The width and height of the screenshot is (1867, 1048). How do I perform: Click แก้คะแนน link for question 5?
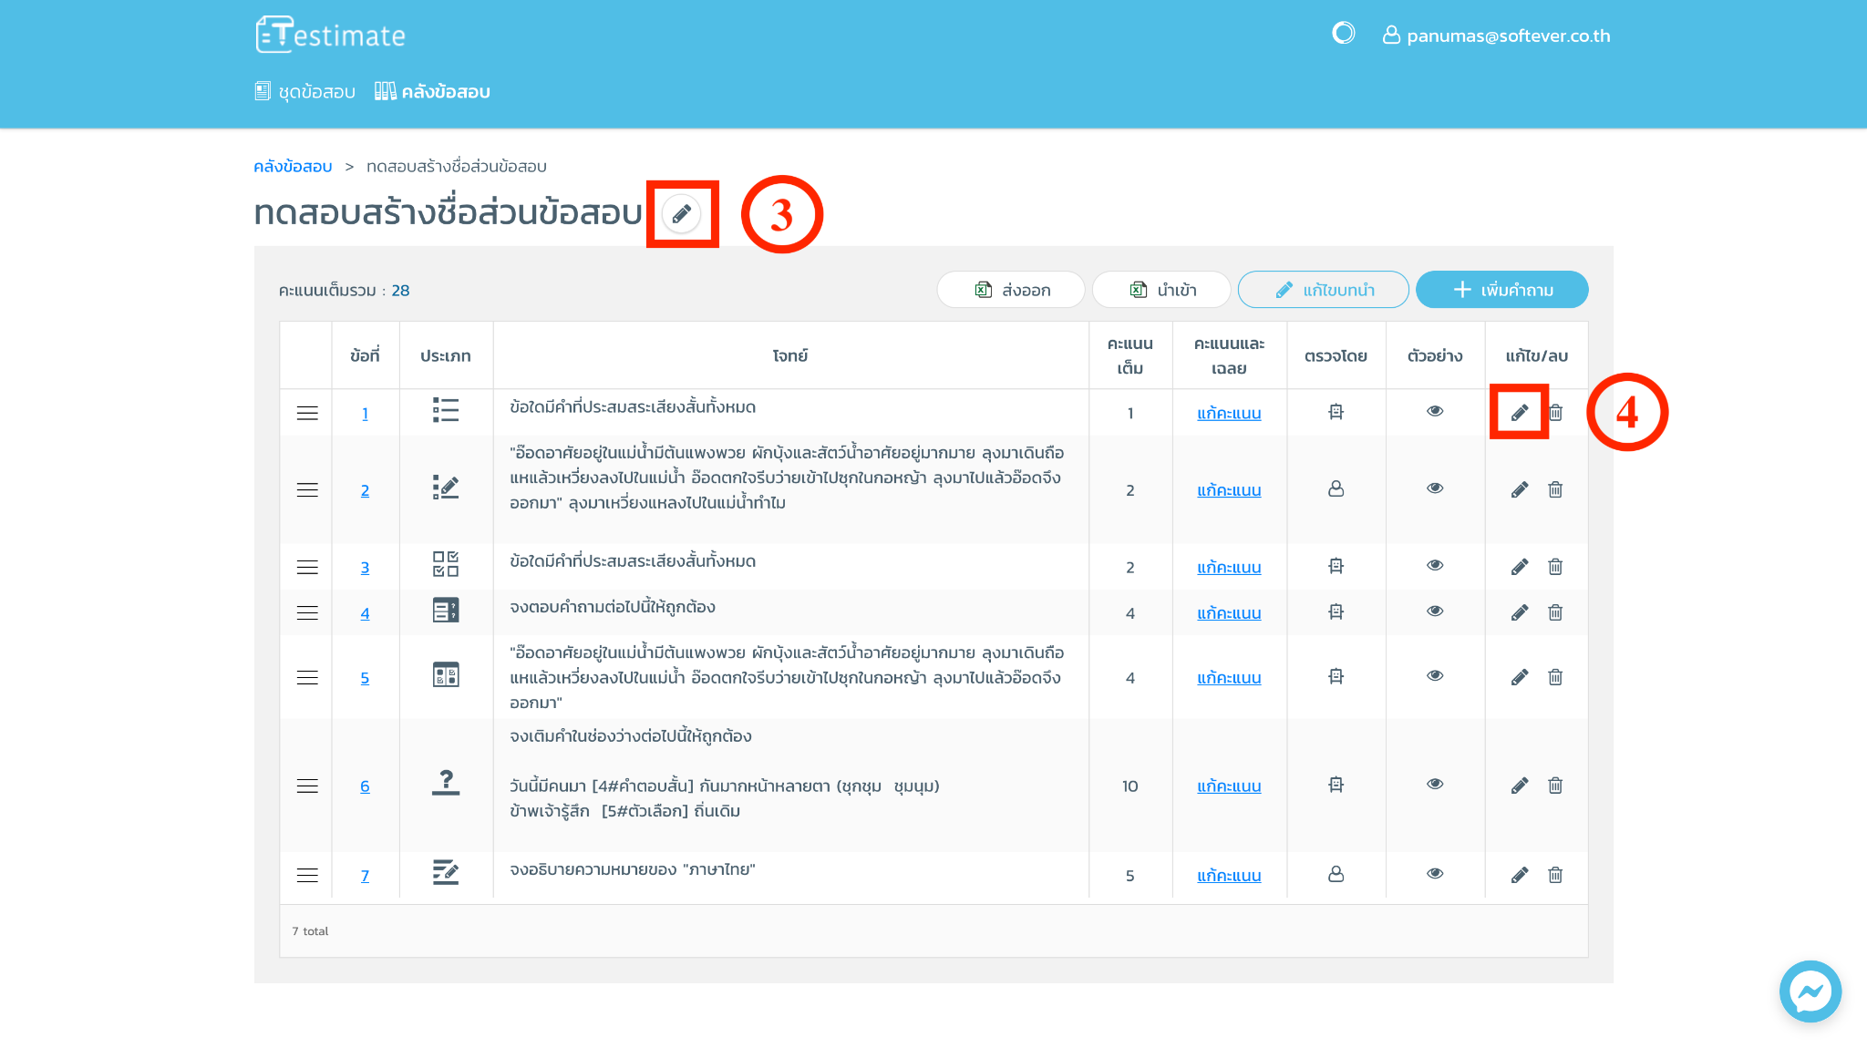(1228, 678)
